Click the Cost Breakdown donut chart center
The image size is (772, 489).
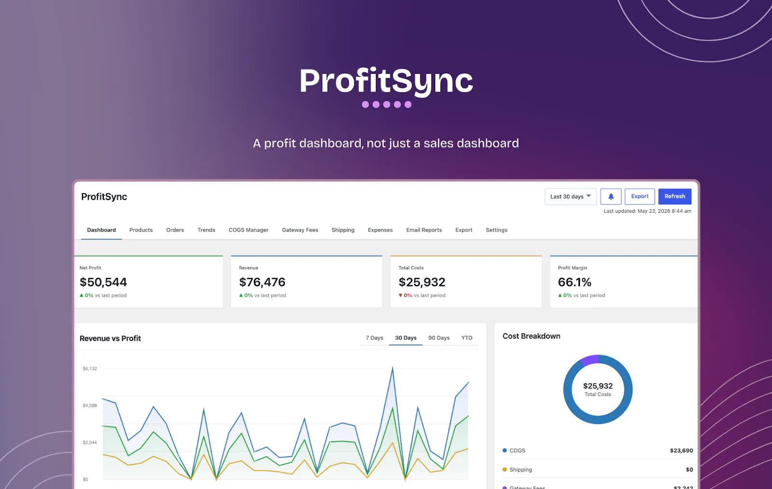pyautogui.click(x=598, y=390)
